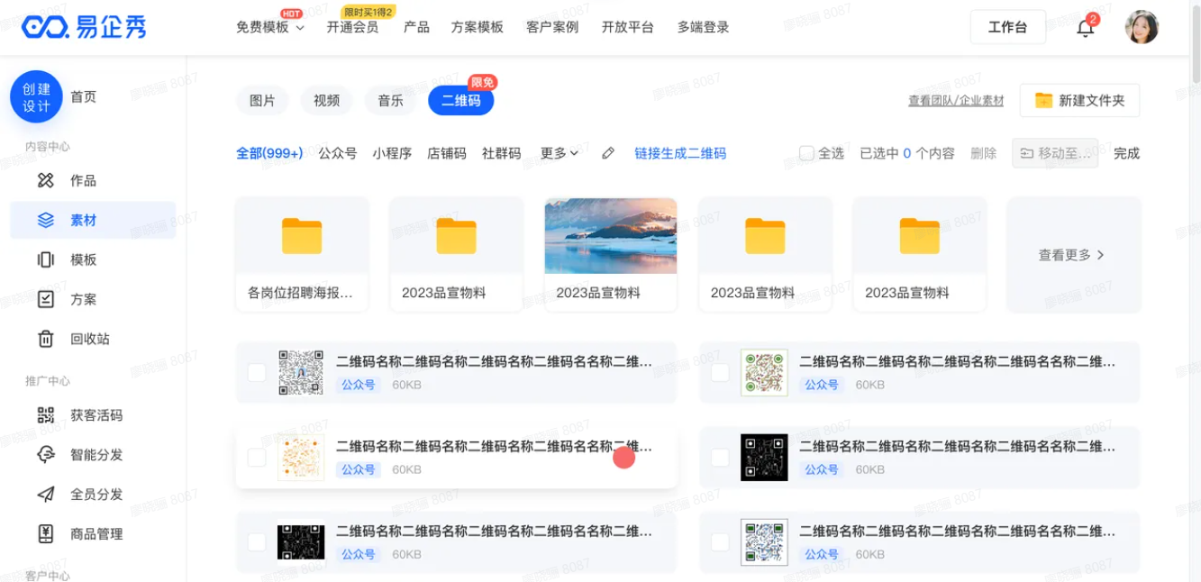
Task: Open the 移动至 dropdown
Action: point(1055,153)
